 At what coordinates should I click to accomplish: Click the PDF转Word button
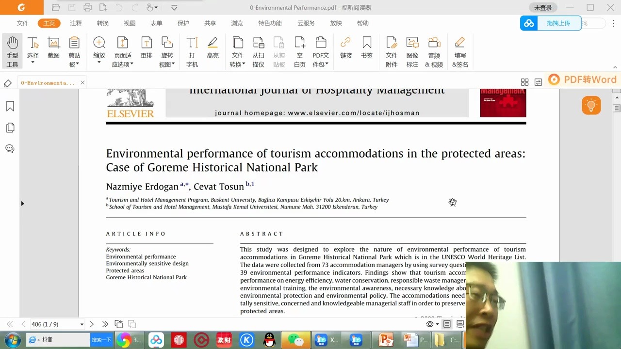(583, 79)
